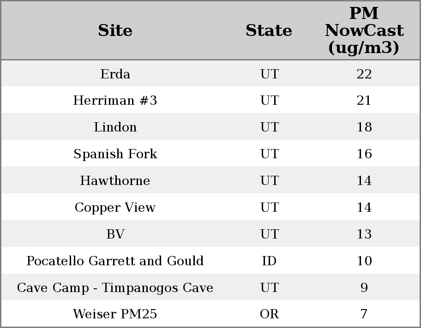The image size is (421, 328).
Task: Select Lindon's NowCast value 18
Action: tap(364, 127)
